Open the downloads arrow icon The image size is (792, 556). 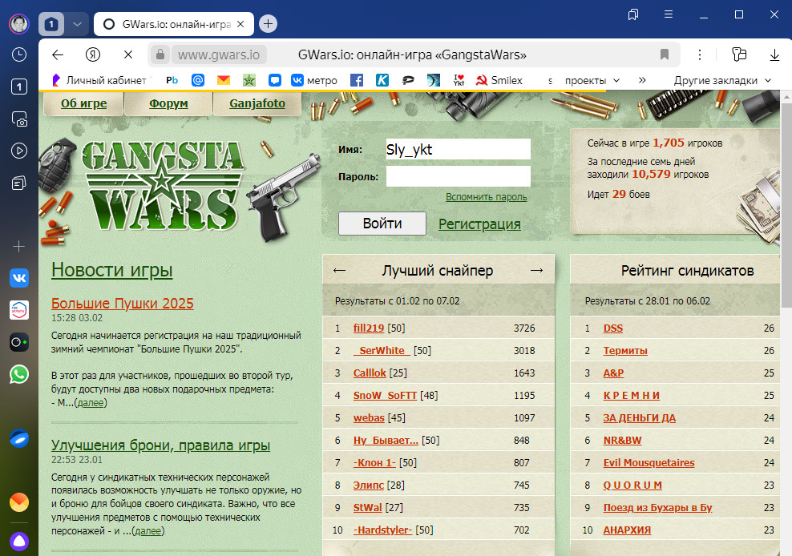(x=774, y=54)
